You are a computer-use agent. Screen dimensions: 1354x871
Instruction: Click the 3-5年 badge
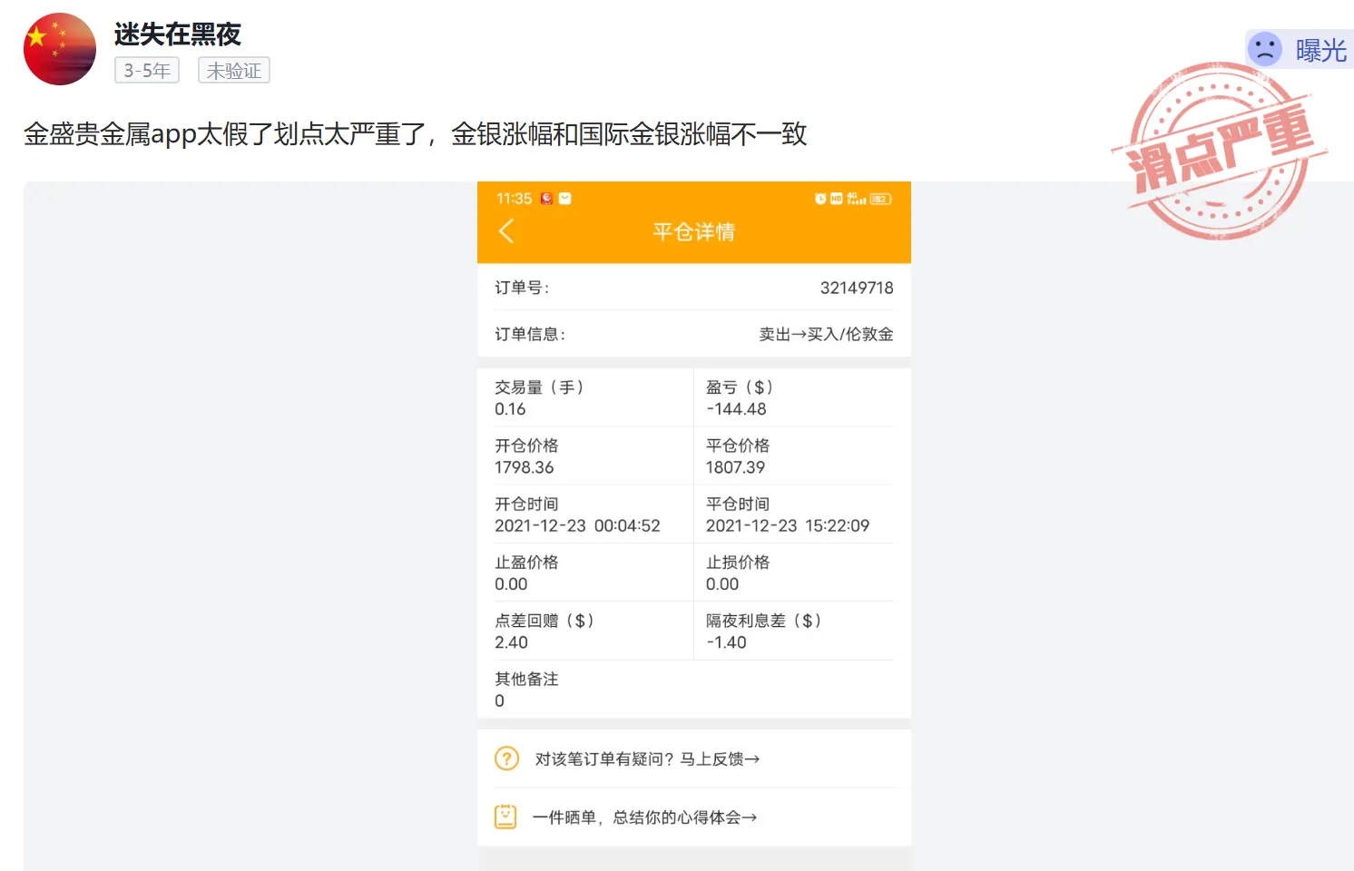pos(147,71)
